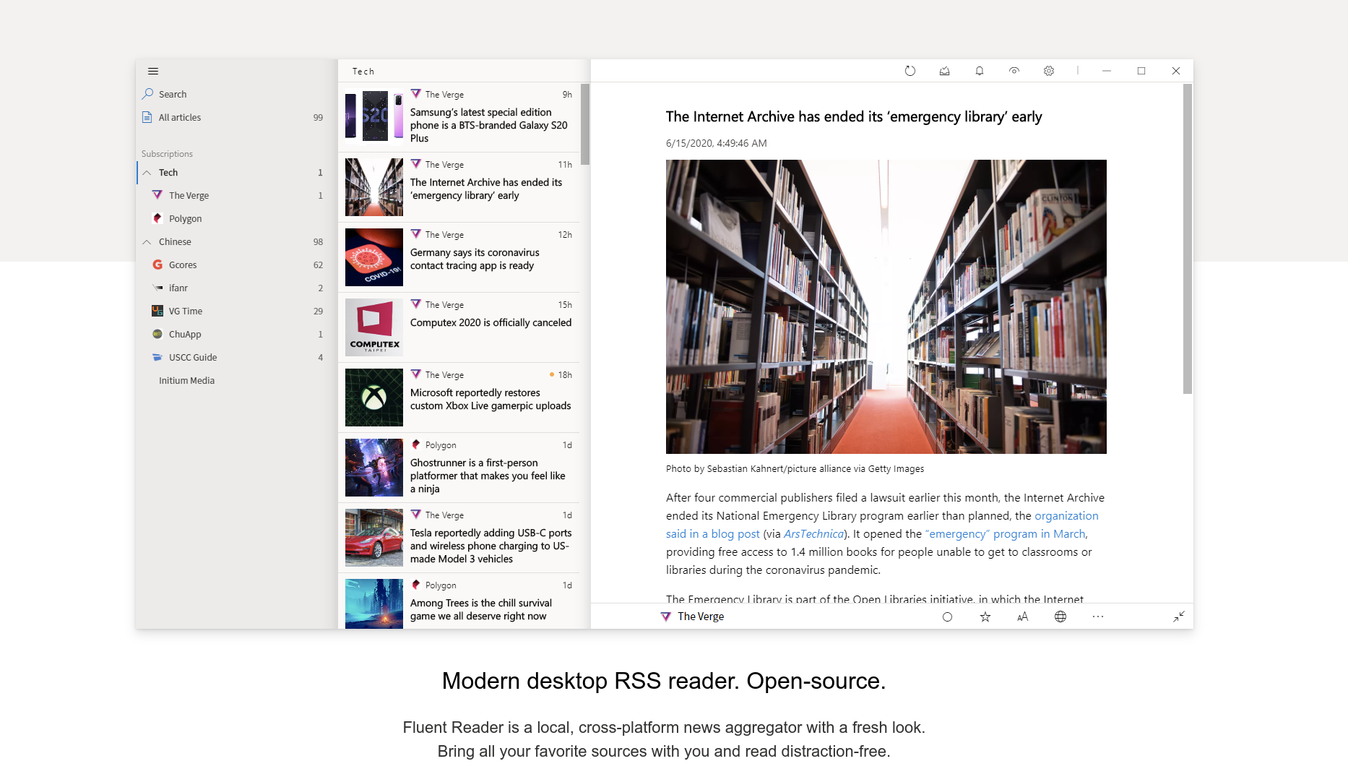
Task: Open the Internet Archive emergency library item
Action: point(459,187)
